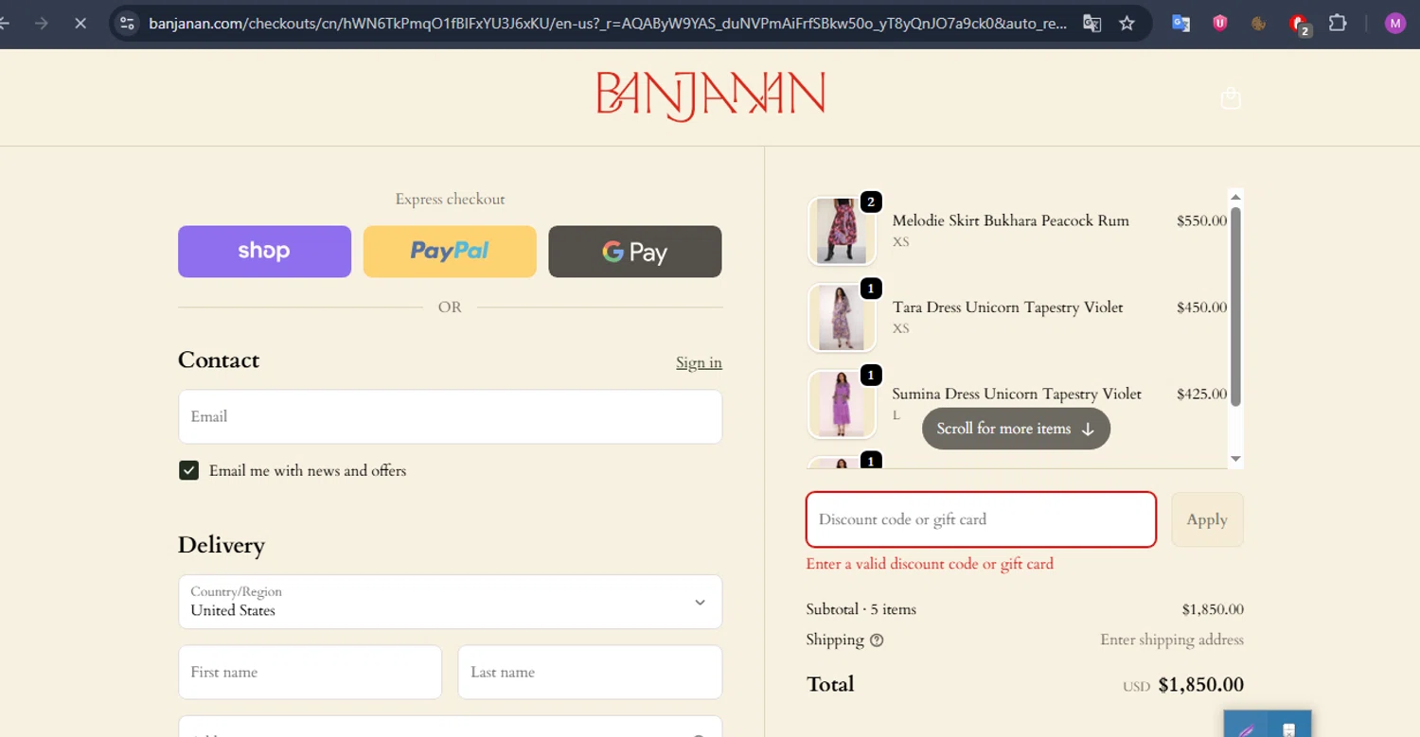Open the Google Translate extension icon

pos(1180,24)
